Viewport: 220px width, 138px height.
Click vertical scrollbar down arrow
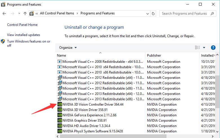tap(217, 132)
